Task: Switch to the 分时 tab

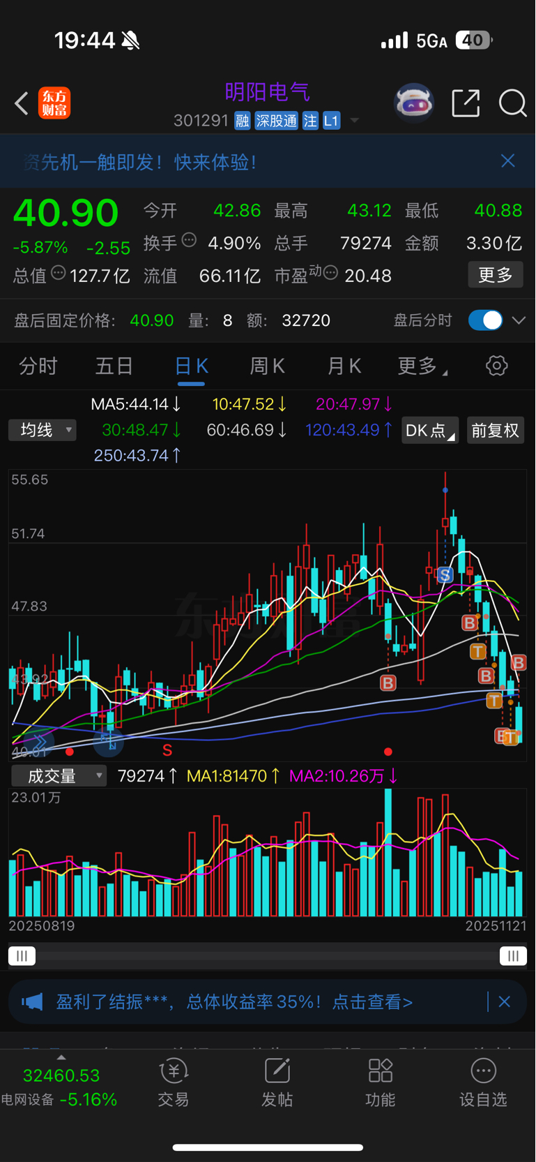Action: (x=38, y=366)
